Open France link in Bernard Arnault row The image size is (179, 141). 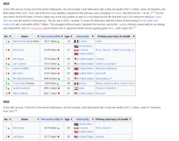[x=83, y=41]
